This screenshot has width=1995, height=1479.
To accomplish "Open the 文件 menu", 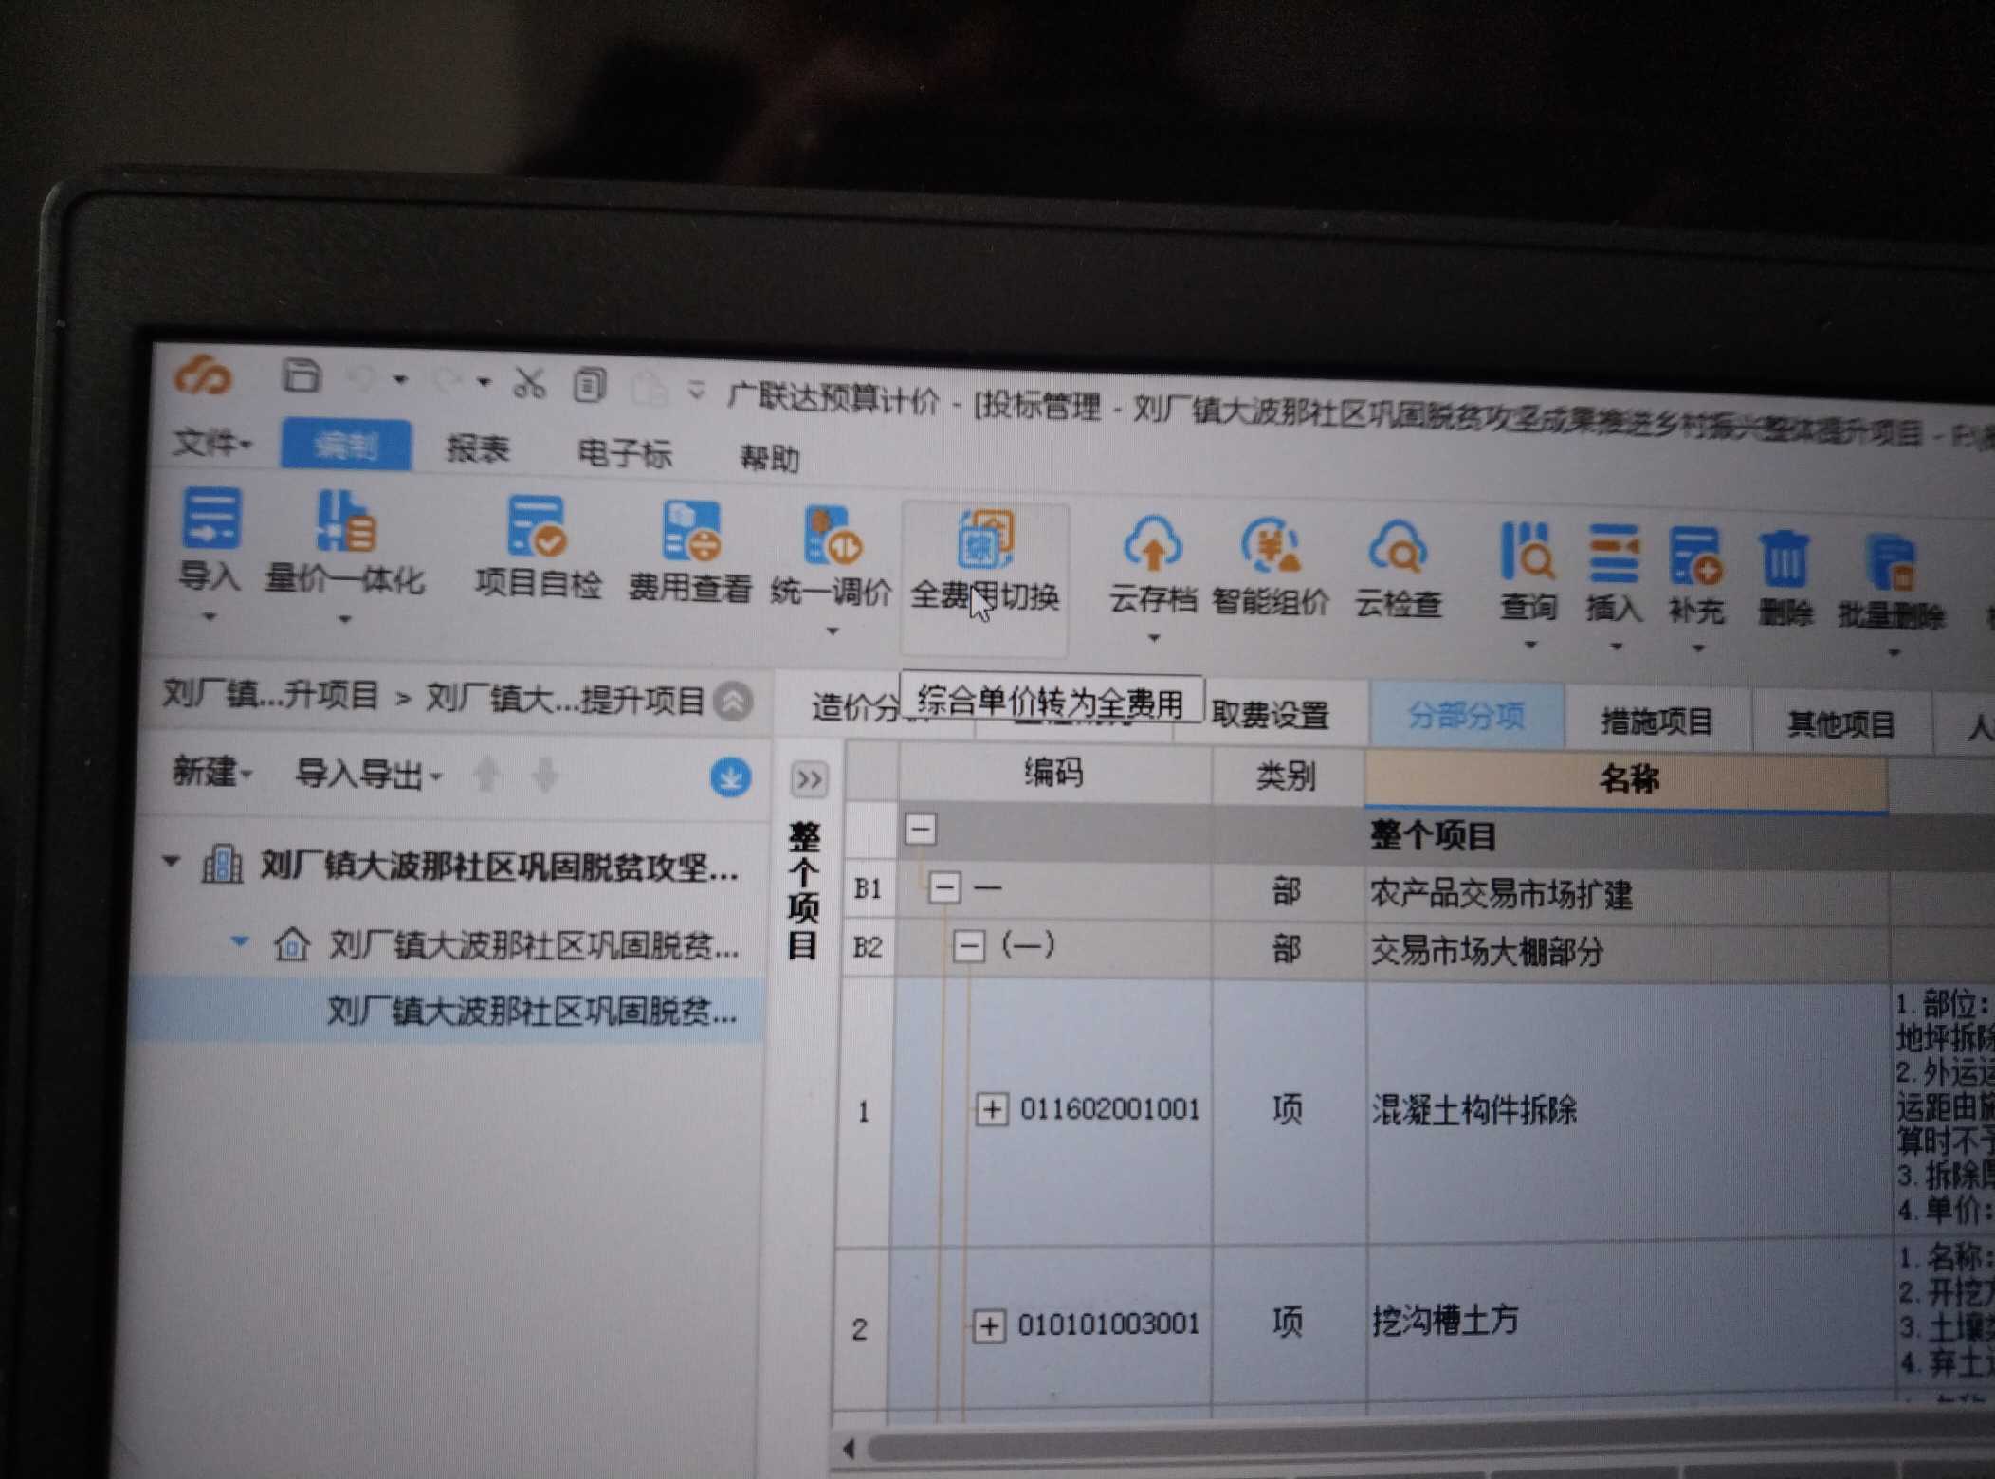I will point(212,442).
